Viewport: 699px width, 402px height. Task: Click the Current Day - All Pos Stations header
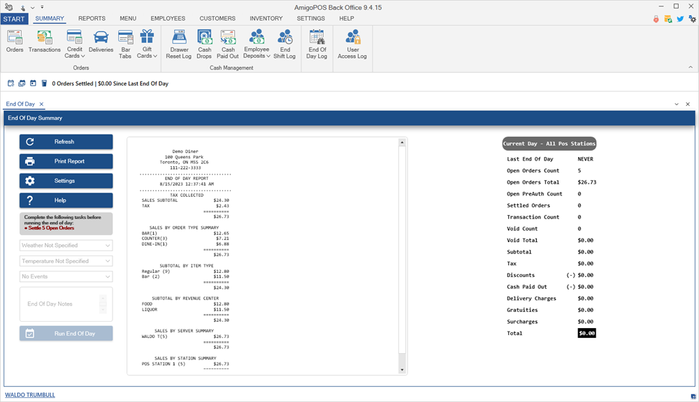549,144
